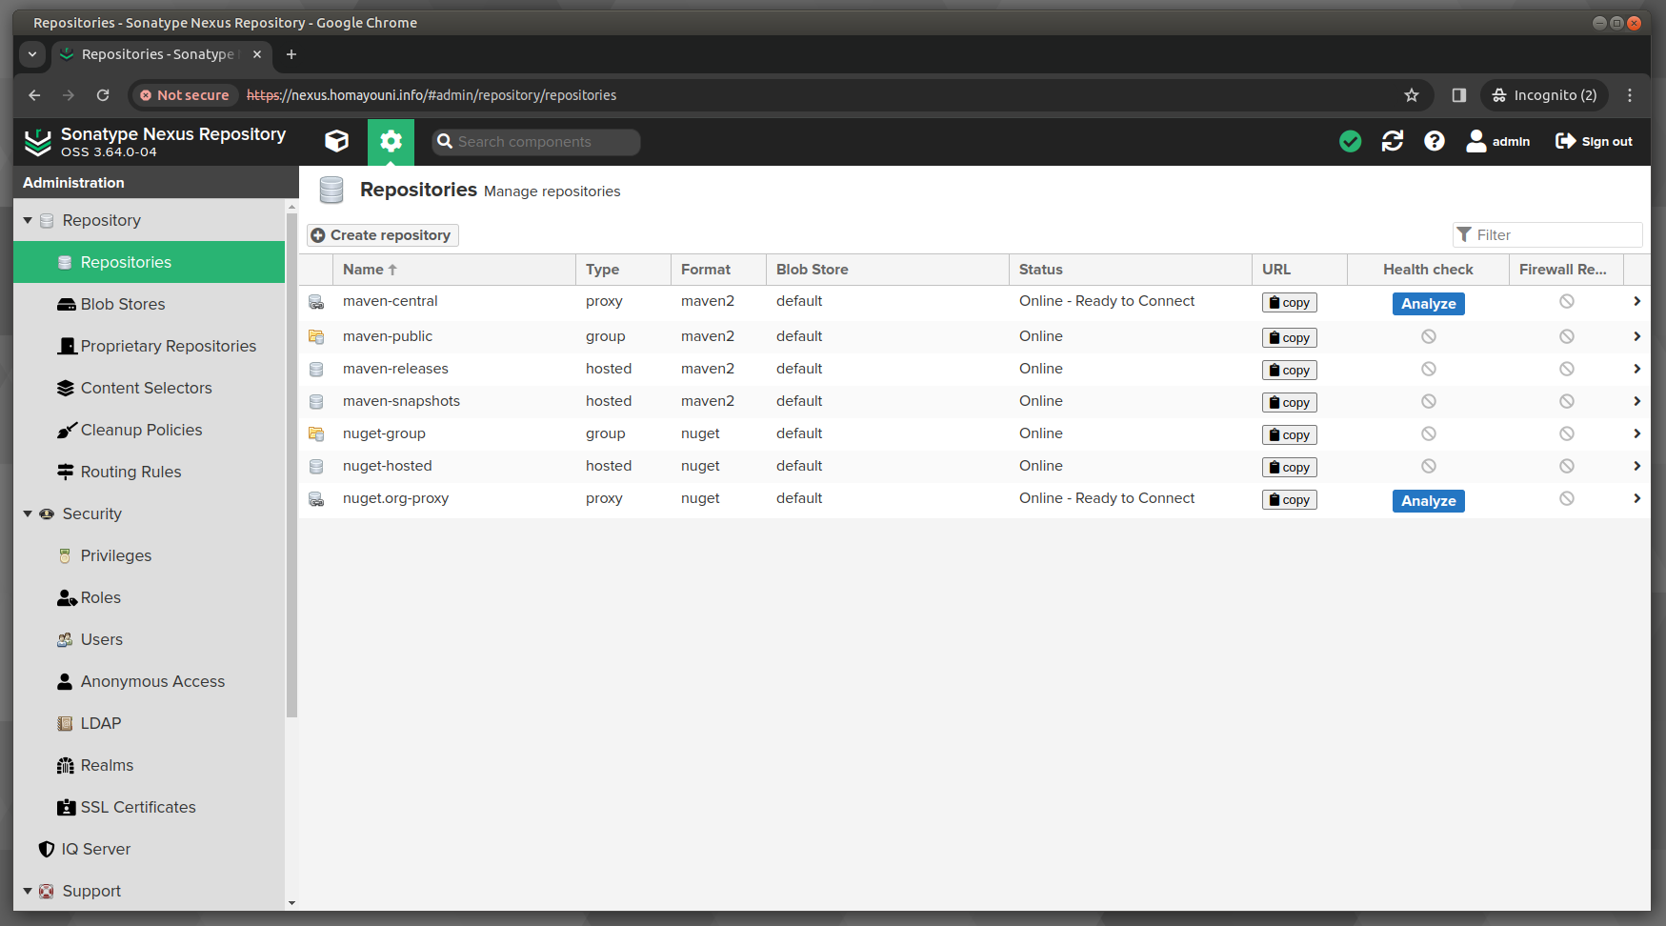
Task: Close the Repositories browser tab
Action: (x=257, y=54)
